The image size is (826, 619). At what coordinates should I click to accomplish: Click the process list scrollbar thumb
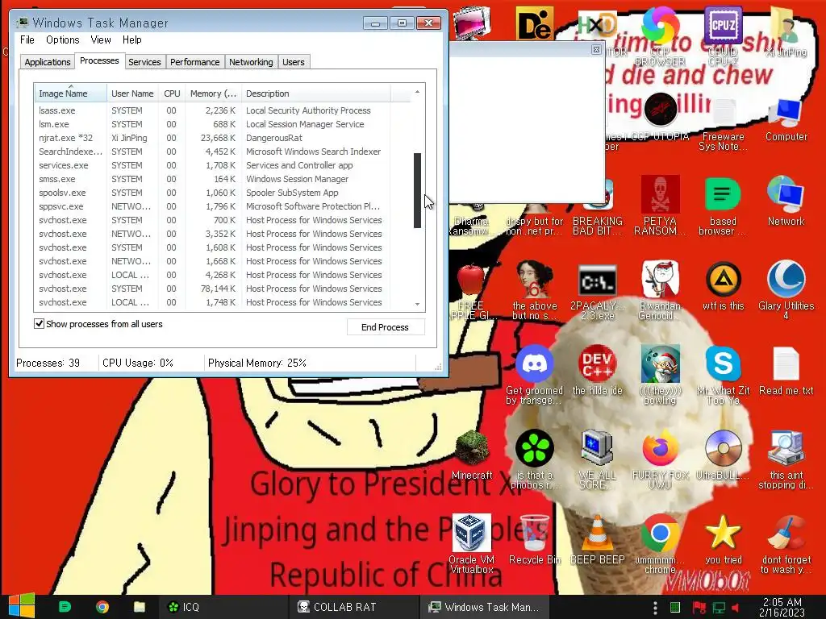tap(417, 190)
